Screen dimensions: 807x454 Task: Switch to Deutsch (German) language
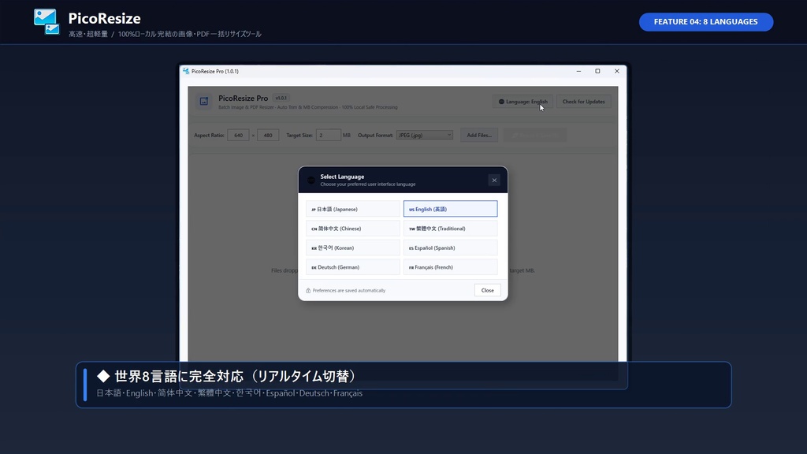coord(352,267)
